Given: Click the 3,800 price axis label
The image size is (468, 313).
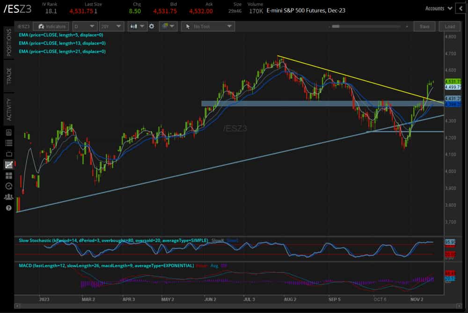Looking at the screenshot, I should click(x=450, y=205).
